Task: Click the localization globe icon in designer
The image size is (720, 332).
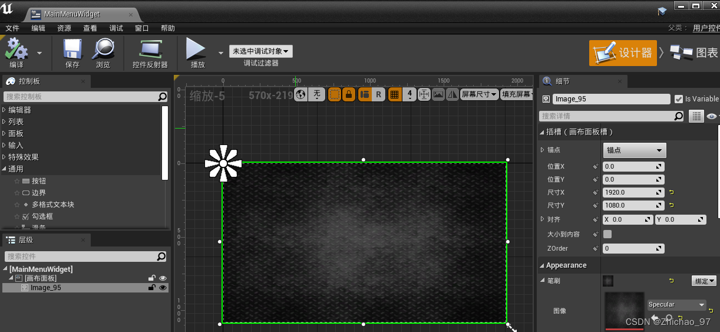Action: pos(301,94)
